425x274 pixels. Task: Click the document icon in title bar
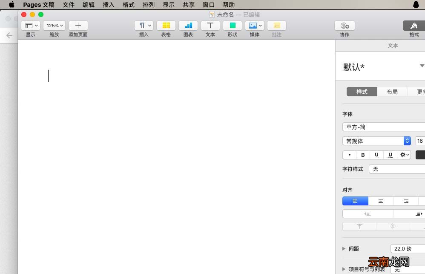(212, 14)
